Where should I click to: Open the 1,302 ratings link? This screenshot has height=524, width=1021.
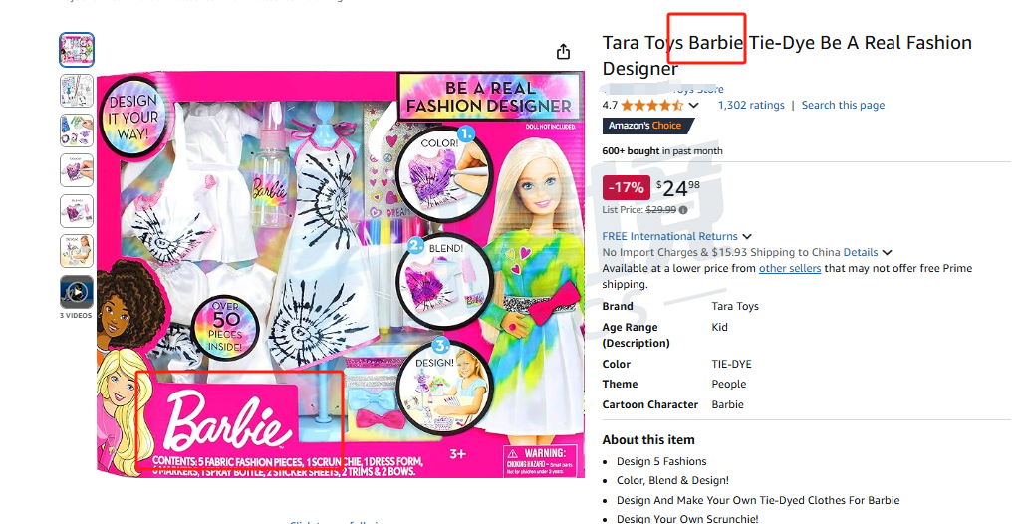point(751,105)
